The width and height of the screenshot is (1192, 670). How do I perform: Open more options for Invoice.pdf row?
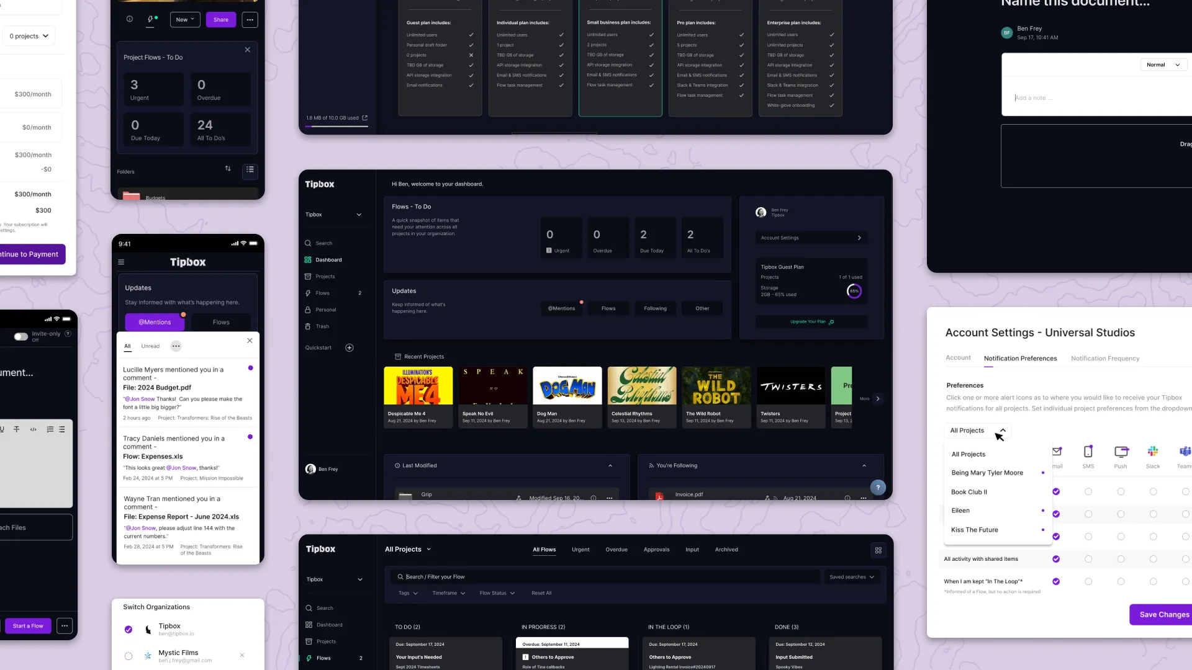pos(864,498)
